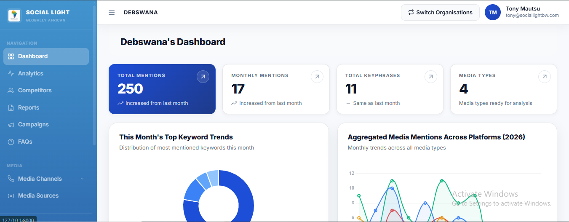Click the 4 media types value

(x=463, y=89)
